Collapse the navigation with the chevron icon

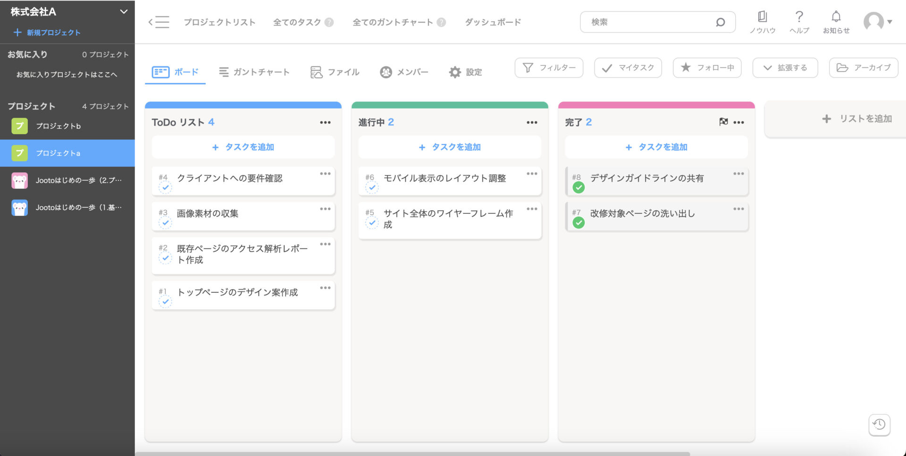point(151,21)
